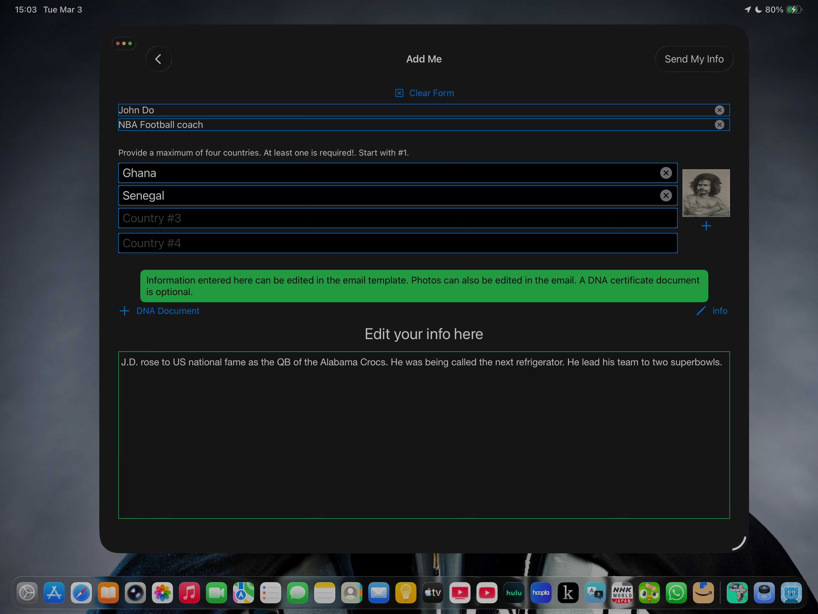
Task: Clear the Ghana country entry
Action: pyautogui.click(x=666, y=173)
